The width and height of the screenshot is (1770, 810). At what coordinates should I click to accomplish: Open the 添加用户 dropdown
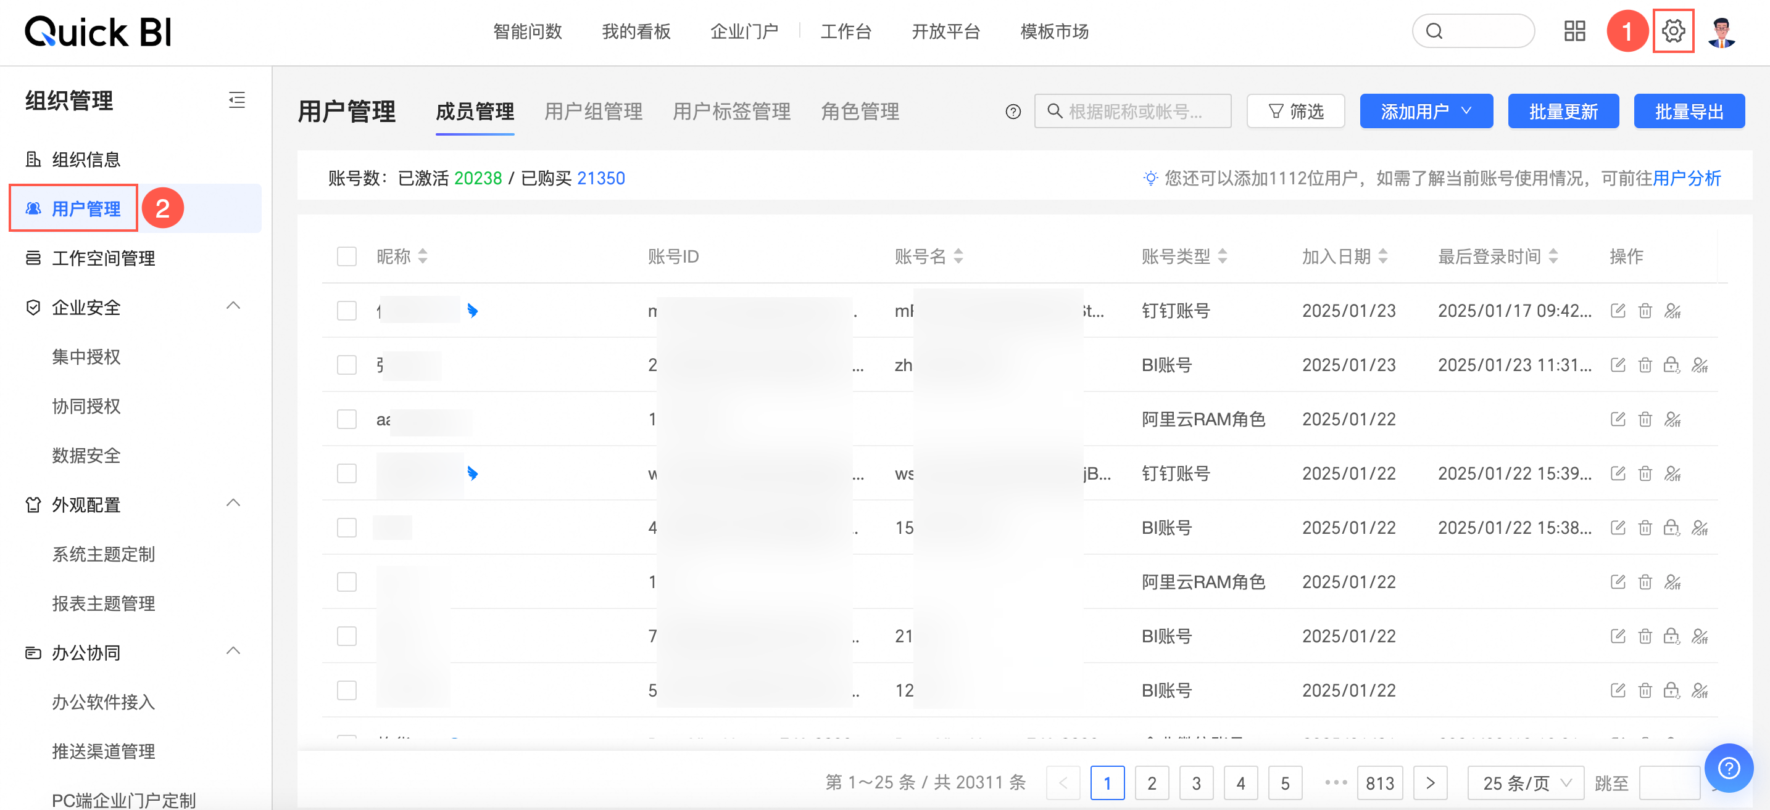tap(1426, 112)
